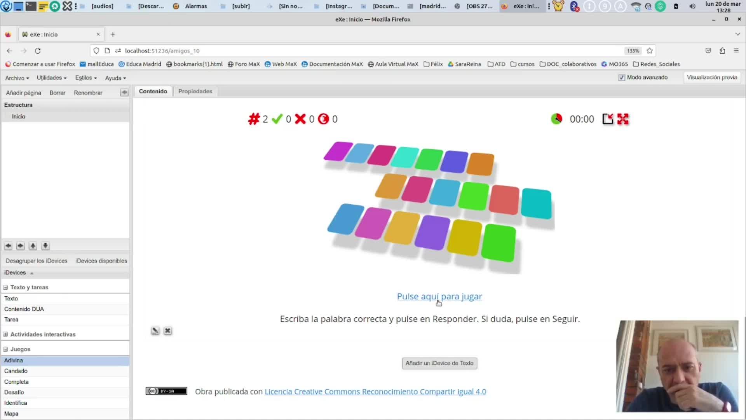The image size is (746, 420).
Task: Open the Estilos dropdown menu
Action: [85, 78]
